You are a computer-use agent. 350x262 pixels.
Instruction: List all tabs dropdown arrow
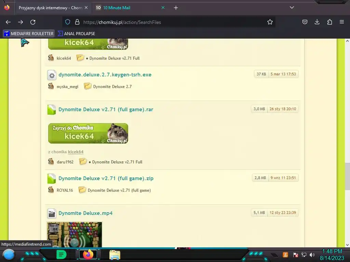point(292,8)
